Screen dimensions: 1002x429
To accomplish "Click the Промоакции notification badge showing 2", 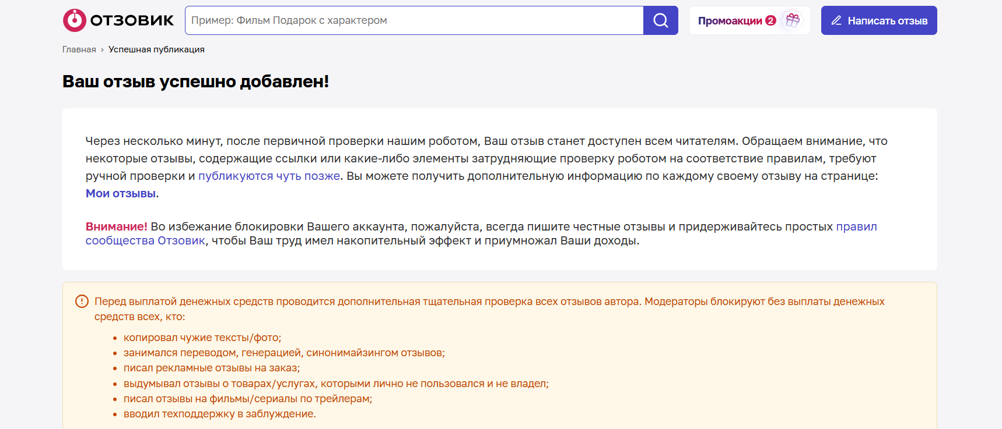I will tap(770, 20).
